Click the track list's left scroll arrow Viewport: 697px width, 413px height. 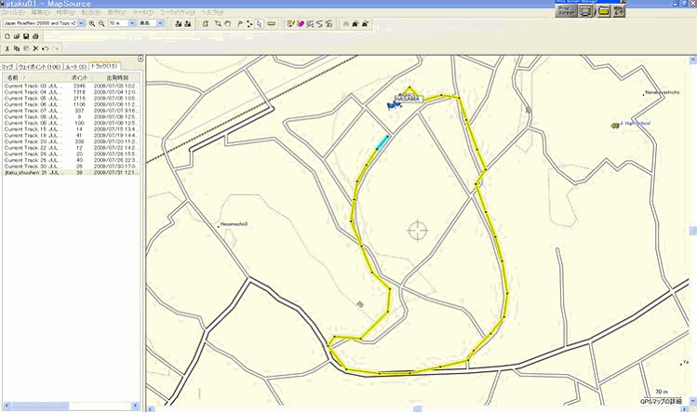point(7,406)
